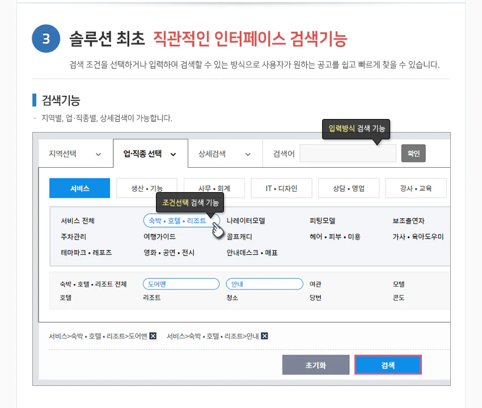Select the 호텔 sub-option

[66, 297]
